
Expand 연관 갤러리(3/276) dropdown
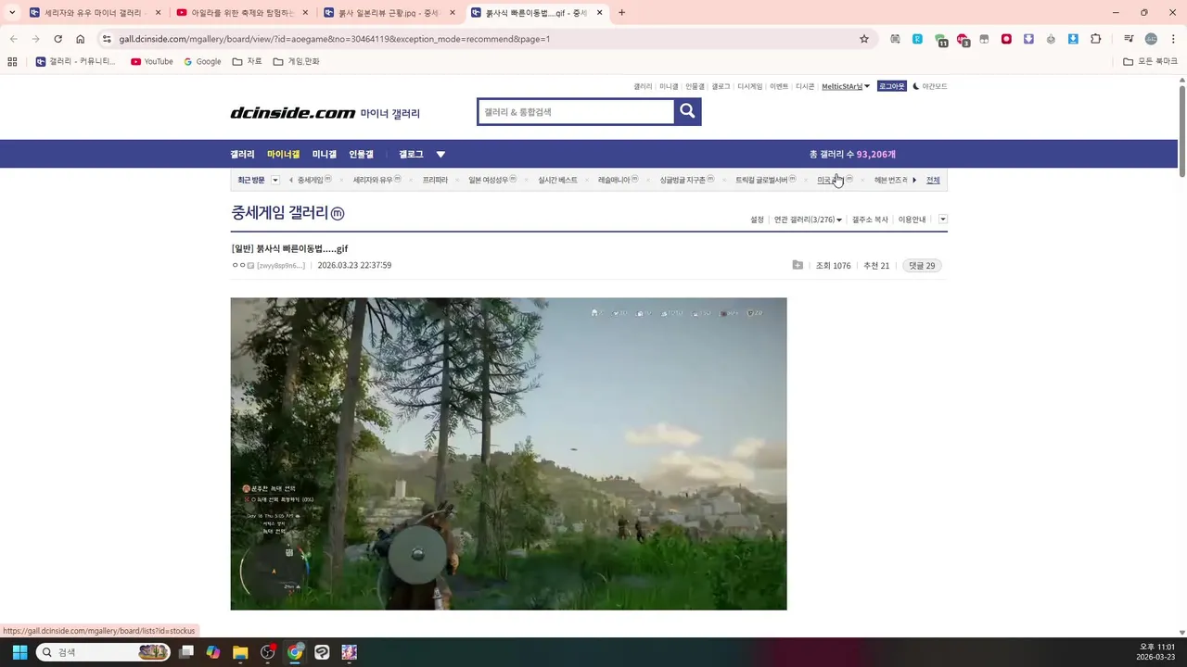tap(808, 220)
